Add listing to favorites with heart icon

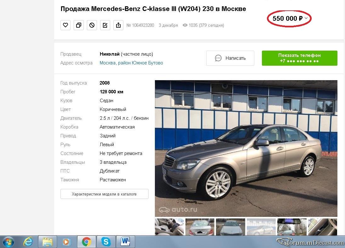click(x=65, y=25)
